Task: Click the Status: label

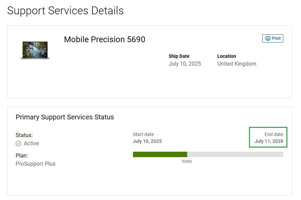Action: tap(24, 135)
